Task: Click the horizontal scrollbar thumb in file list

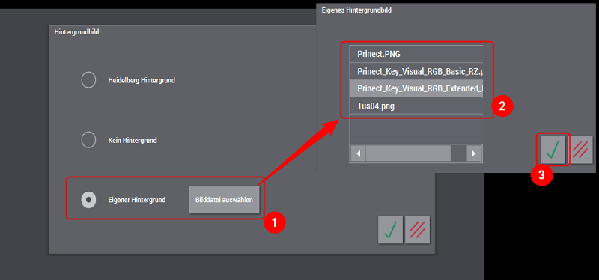Action: [x=408, y=153]
